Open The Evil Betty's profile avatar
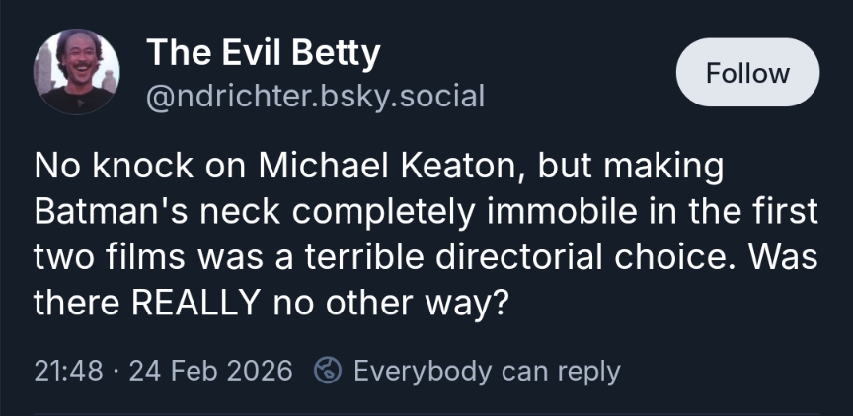Screen dimensions: 853x416 tap(77, 71)
